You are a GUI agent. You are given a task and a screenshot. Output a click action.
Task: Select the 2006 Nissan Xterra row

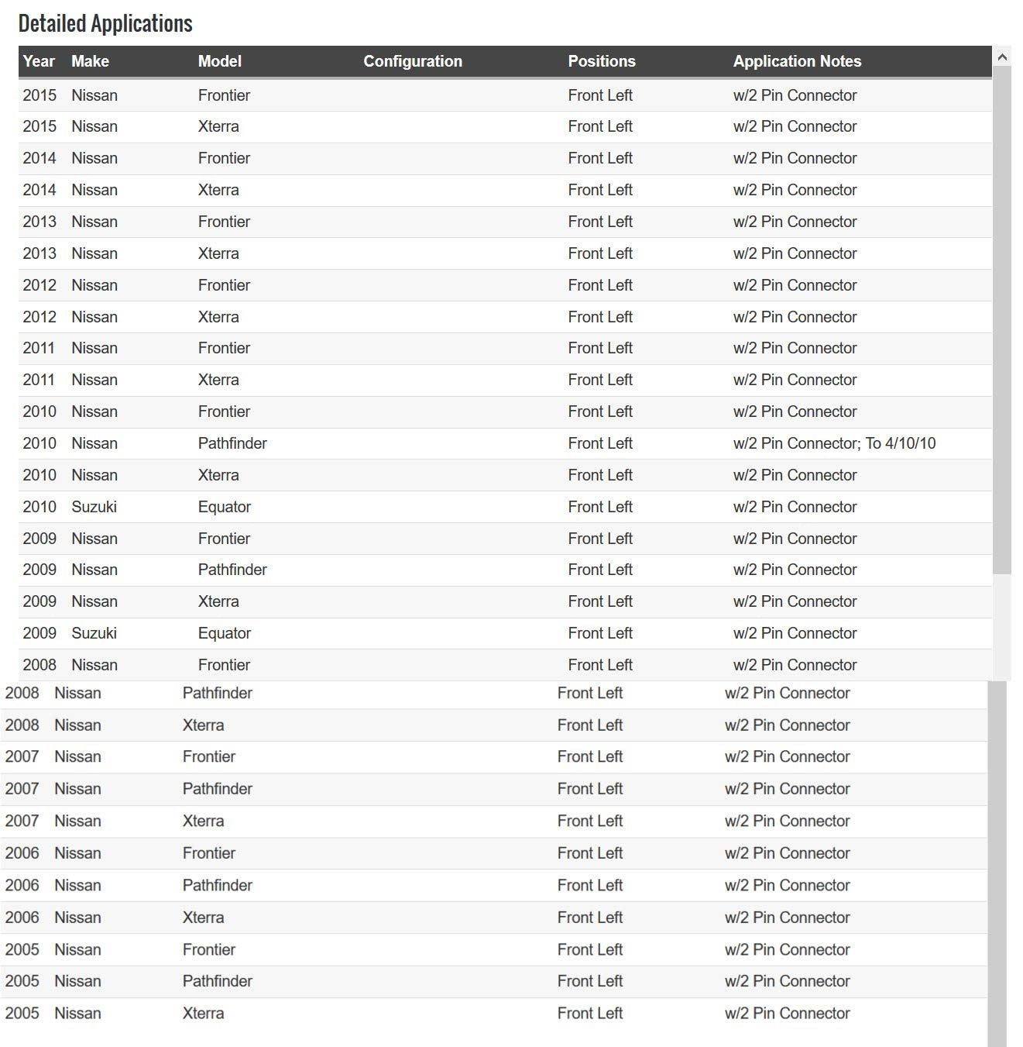coord(494,918)
